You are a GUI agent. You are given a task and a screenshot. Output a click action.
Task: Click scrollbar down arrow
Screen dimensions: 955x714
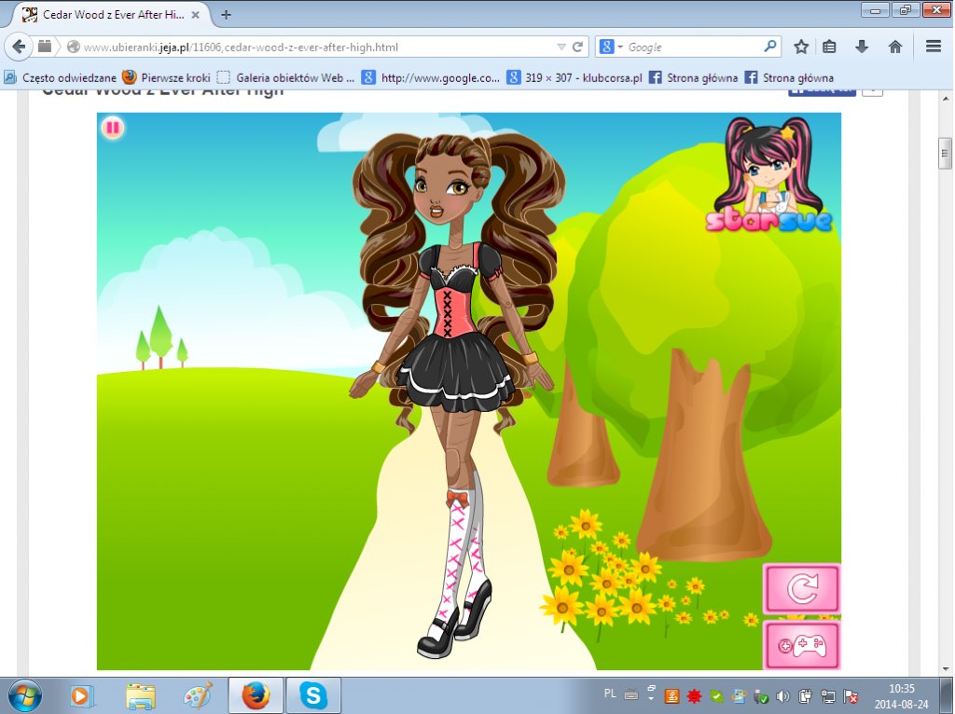point(946,668)
